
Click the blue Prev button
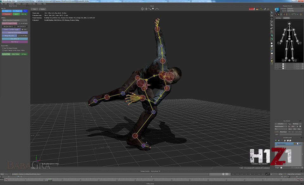pyautogui.click(x=25, y=11)
